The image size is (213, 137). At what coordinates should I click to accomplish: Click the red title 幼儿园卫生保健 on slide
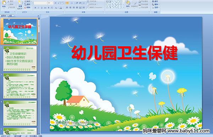125,53
